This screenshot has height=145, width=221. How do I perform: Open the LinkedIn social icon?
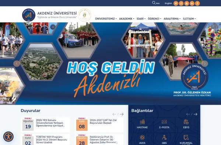point(192,3)
